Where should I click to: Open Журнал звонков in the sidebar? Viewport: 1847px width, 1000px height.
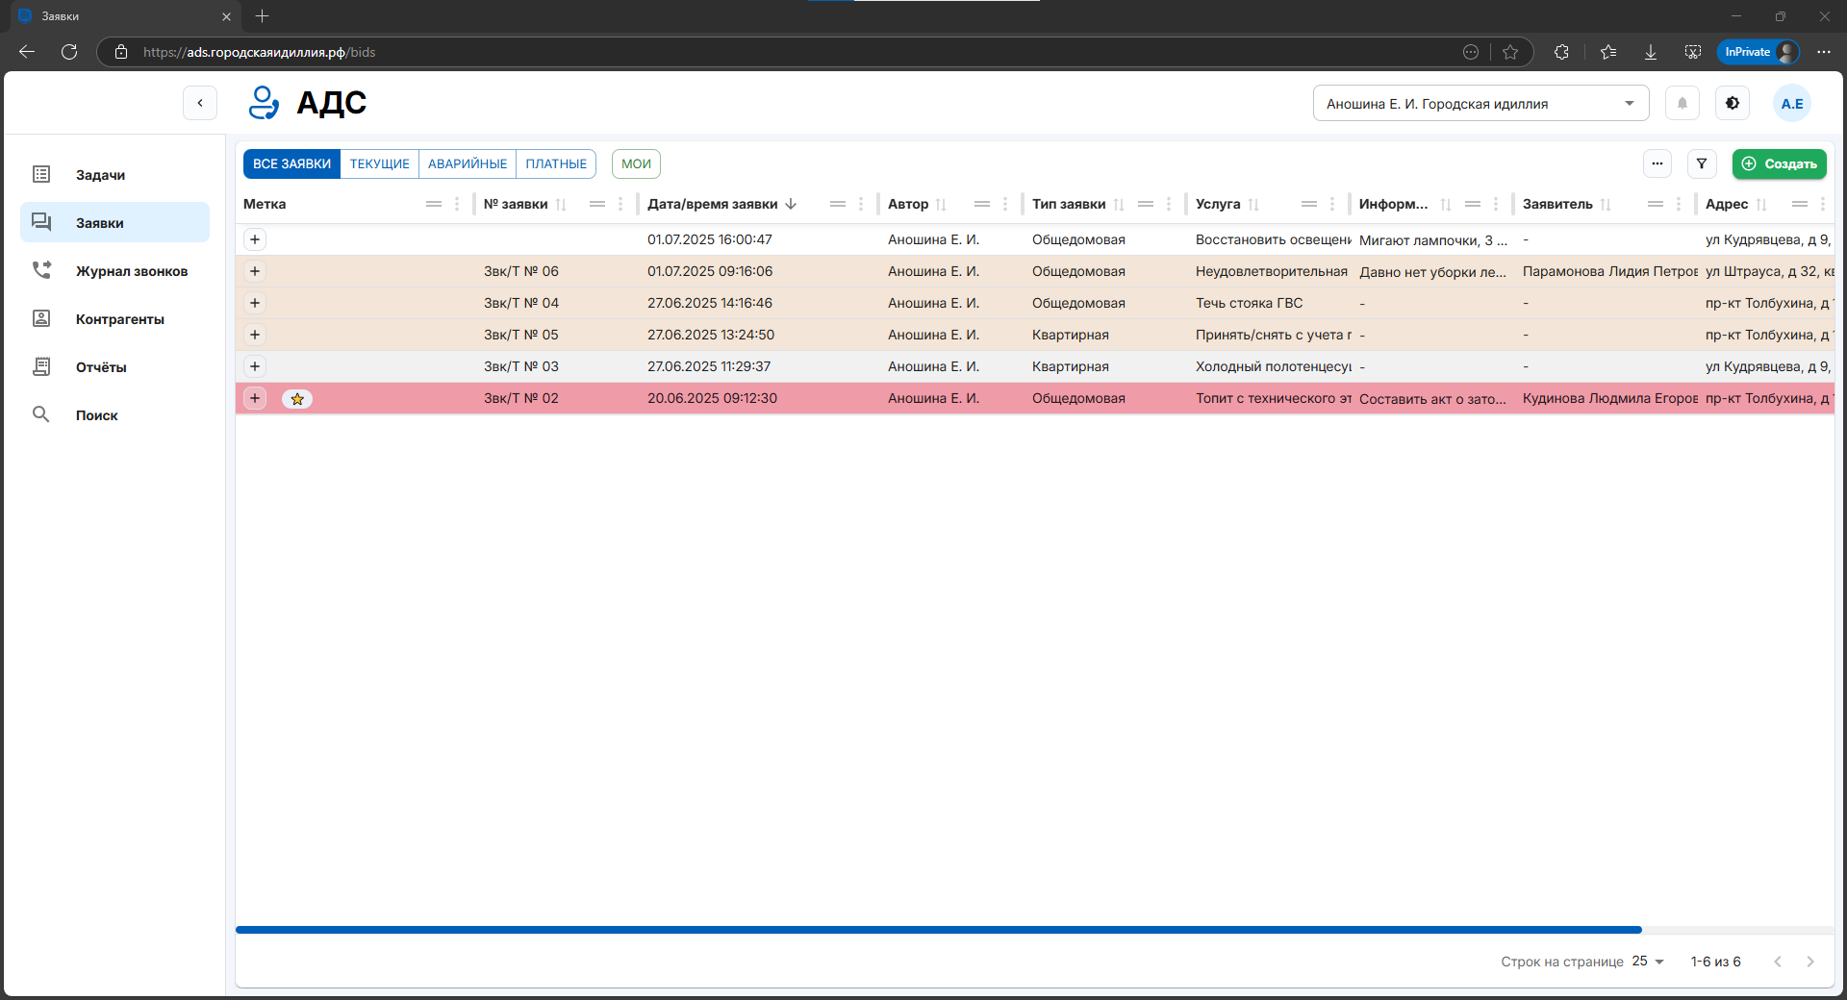[x=131, y=271]
